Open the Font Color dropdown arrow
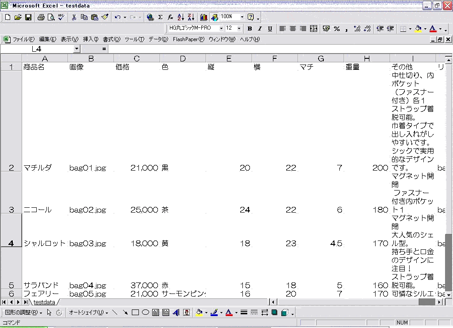This screenshot has height=328, width=453. [x=440, y=29]
